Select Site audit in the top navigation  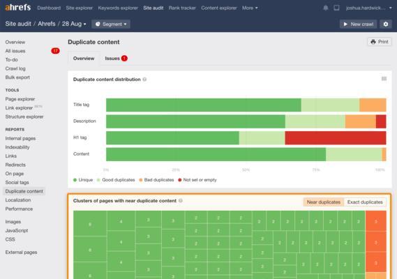[x=153, y=8]
